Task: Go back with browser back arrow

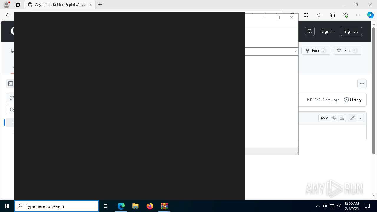Action: tap(8, 15)
